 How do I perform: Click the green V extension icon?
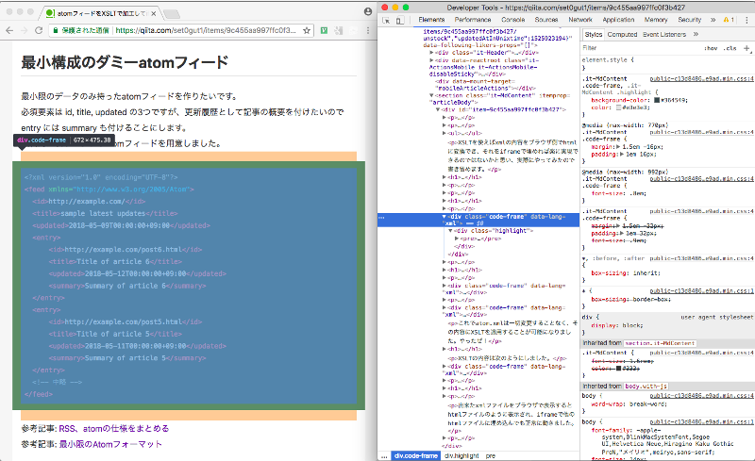tap(324, 30)
